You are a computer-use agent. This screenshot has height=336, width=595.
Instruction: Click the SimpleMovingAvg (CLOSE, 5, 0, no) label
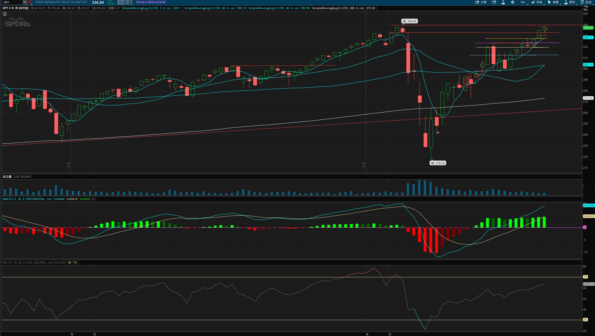(x=147, y=8)
